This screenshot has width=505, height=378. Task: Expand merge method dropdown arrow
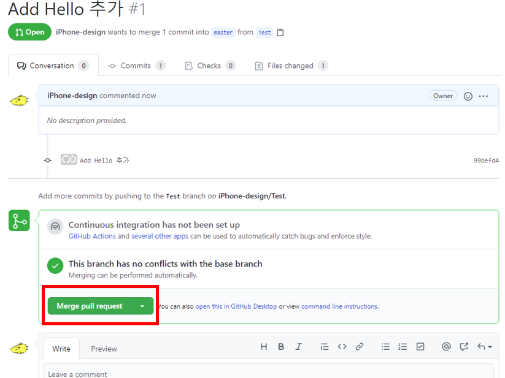pos(142,306)
